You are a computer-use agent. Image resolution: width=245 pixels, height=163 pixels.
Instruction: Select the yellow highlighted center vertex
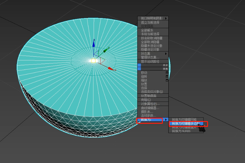pos(94,61)
